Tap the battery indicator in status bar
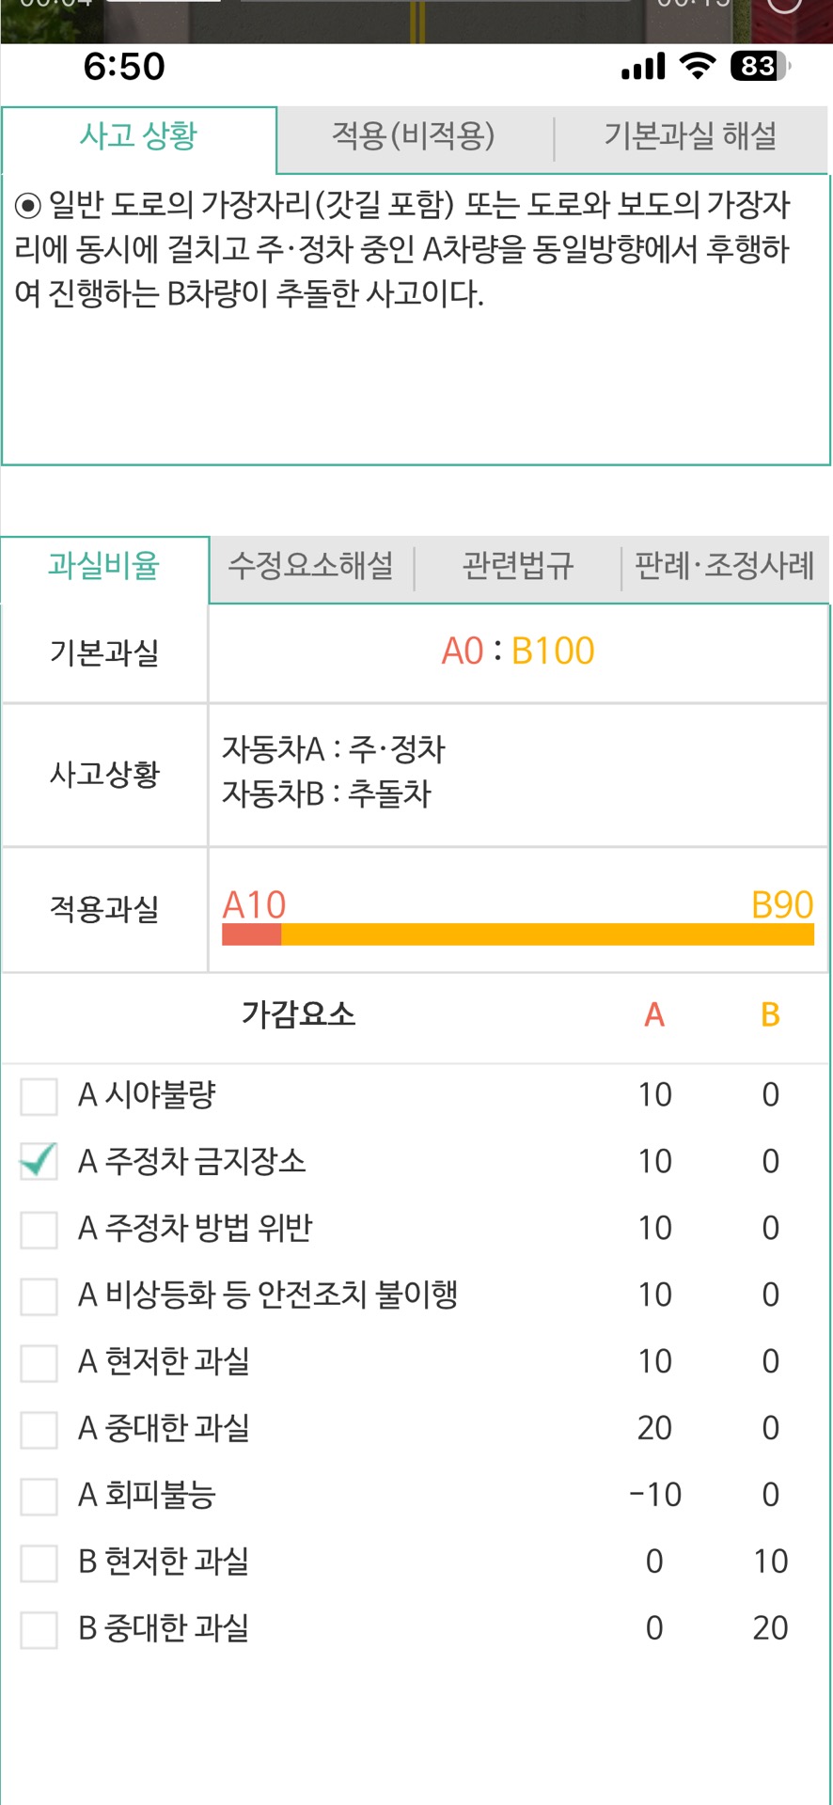Screen dimensions: 833x1805 (x=760, y=66)
